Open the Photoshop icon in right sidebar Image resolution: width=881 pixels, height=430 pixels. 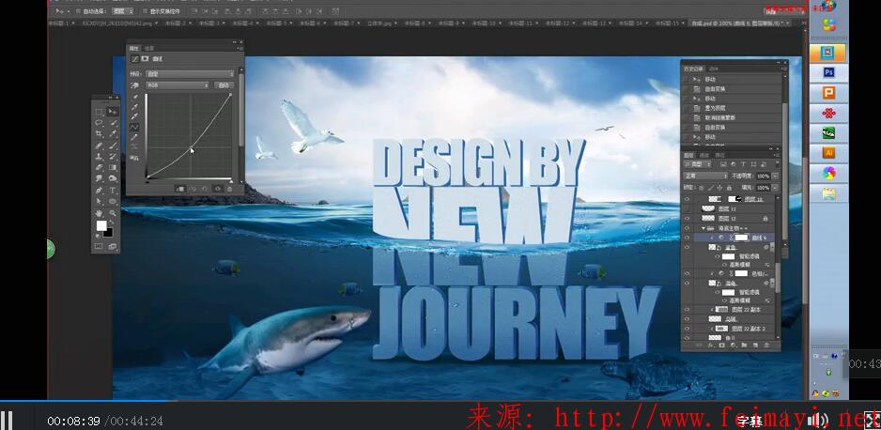tap(828, 72)
